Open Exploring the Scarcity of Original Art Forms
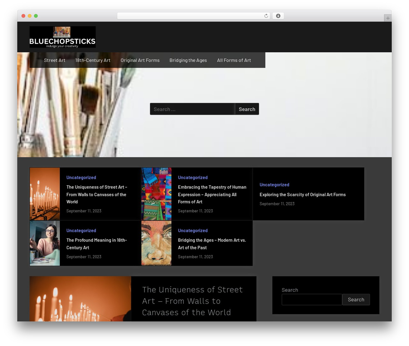The height and width of the screenshot is (346, 409). click(303, 195)
